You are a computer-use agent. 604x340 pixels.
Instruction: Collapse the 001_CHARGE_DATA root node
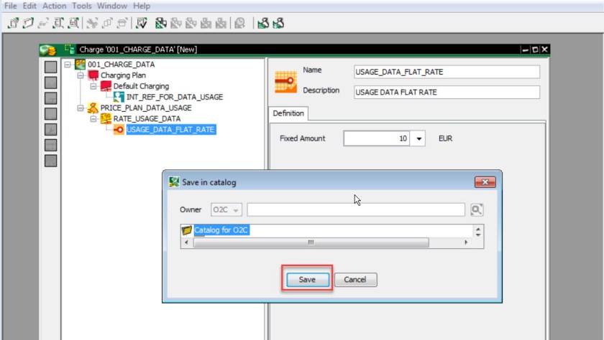click(68, 65)
